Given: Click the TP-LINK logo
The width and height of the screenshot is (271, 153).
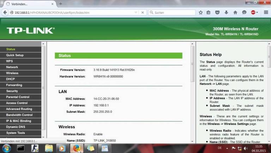Looking at the screenshot, I should [31, 31].
